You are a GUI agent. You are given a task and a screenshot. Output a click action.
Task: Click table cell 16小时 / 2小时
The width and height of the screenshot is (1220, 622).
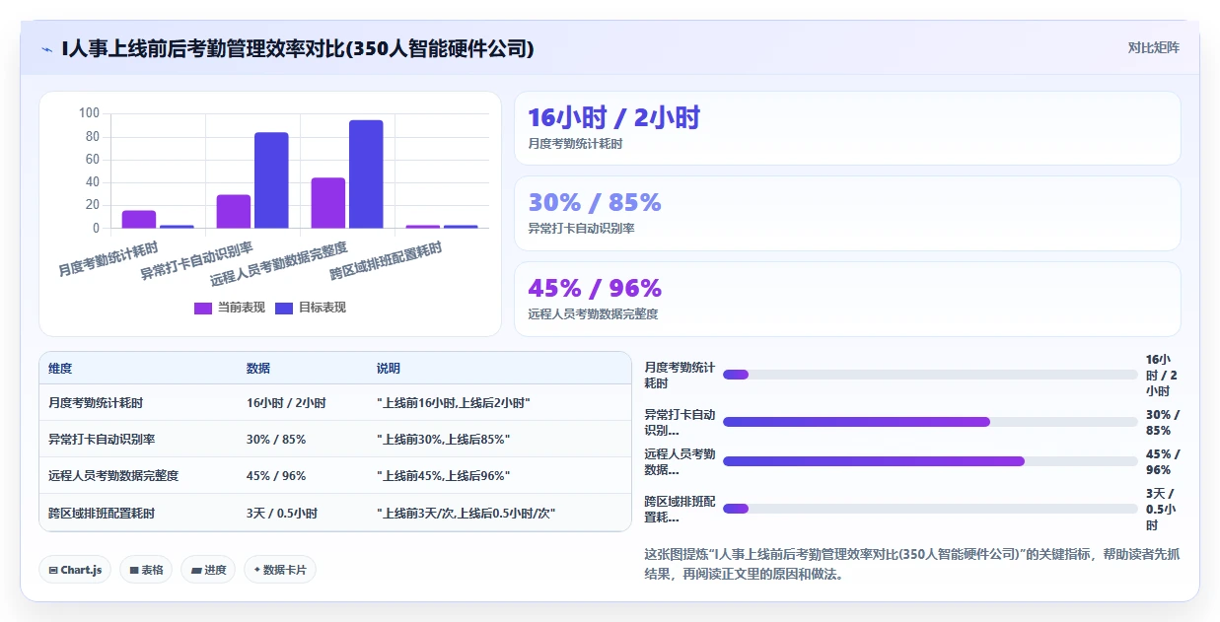[286, 403]
